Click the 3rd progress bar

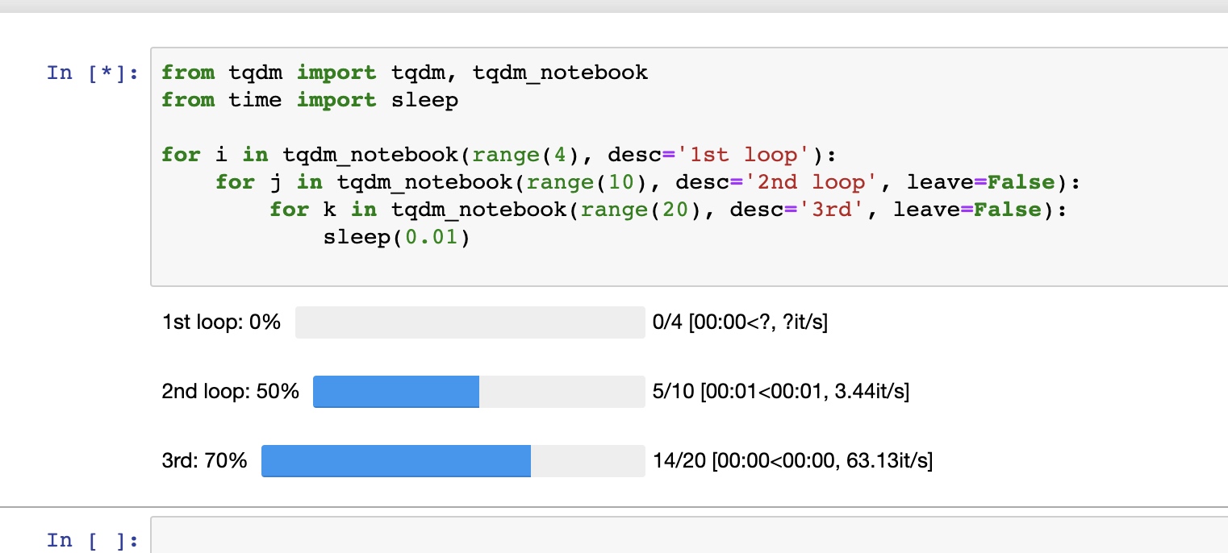tap(453, 461)
